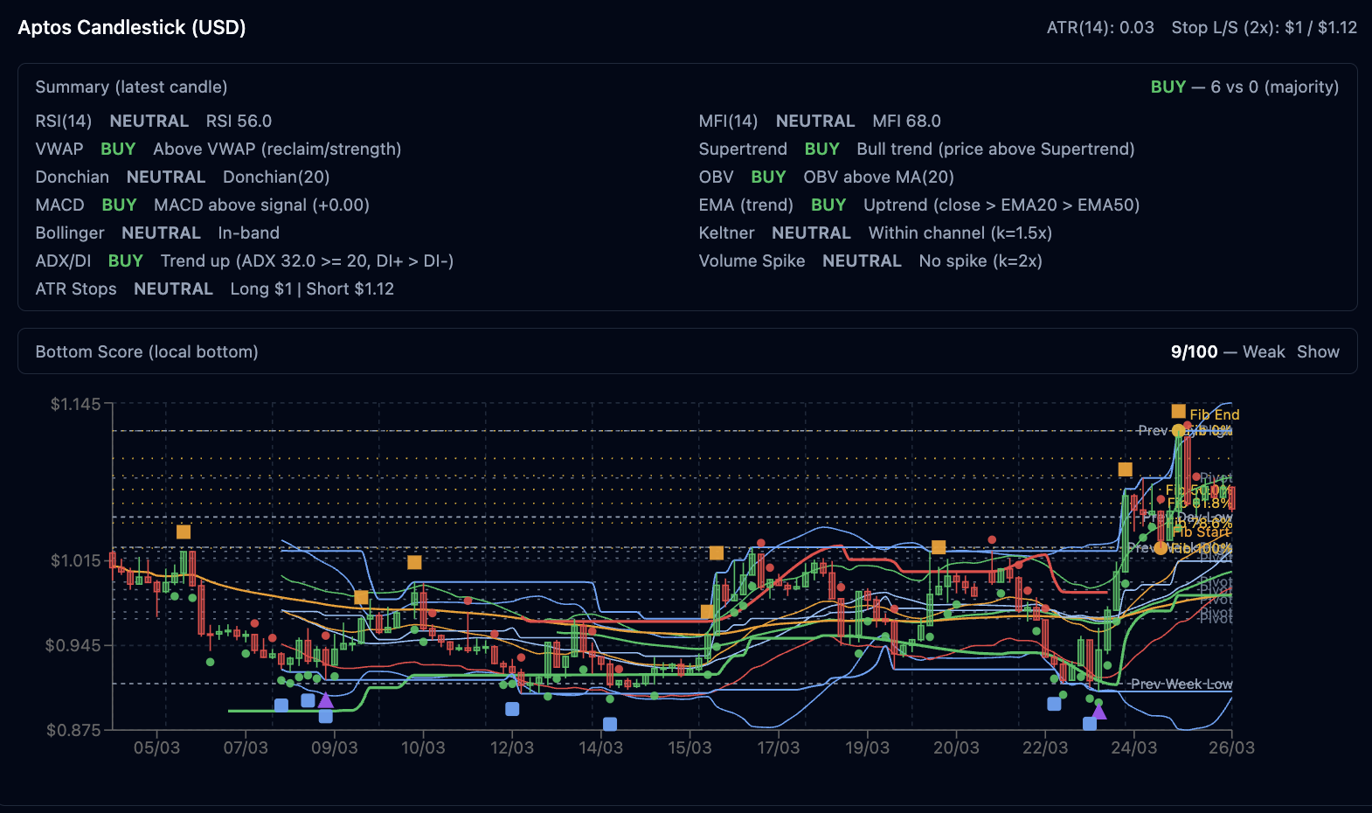Select the ADX/DI indicator row
Screen dimensions: 1372x813
pyautogui.click(x=63, y=261)
